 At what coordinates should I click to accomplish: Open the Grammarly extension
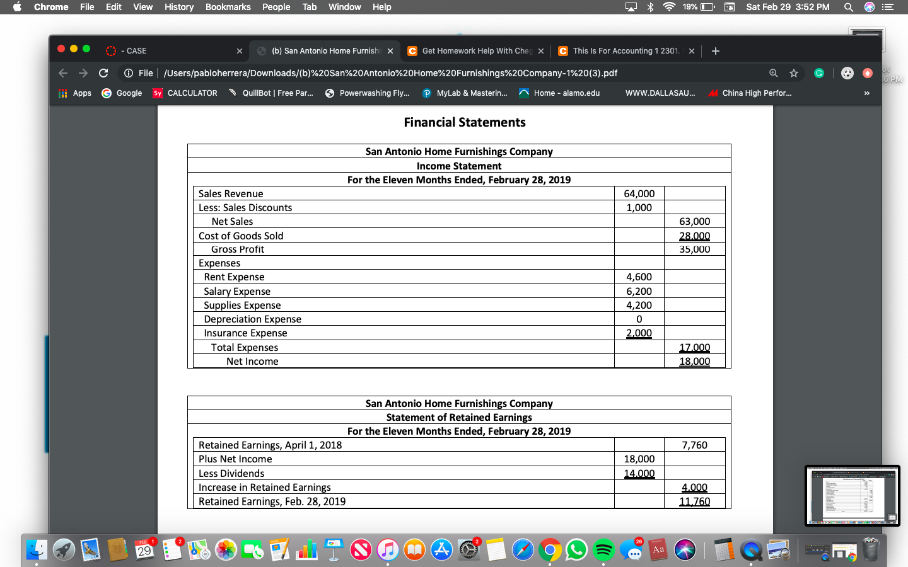pos(818,72)
